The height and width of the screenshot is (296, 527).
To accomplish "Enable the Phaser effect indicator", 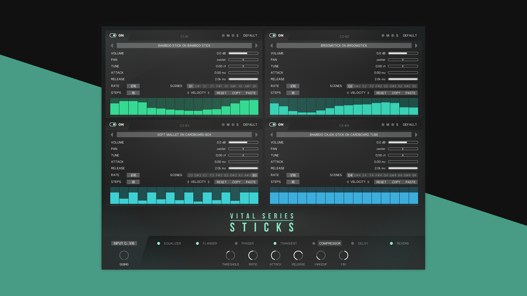I will coord(236,243).
